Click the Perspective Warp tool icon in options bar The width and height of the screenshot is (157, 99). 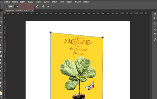[2, 7]
